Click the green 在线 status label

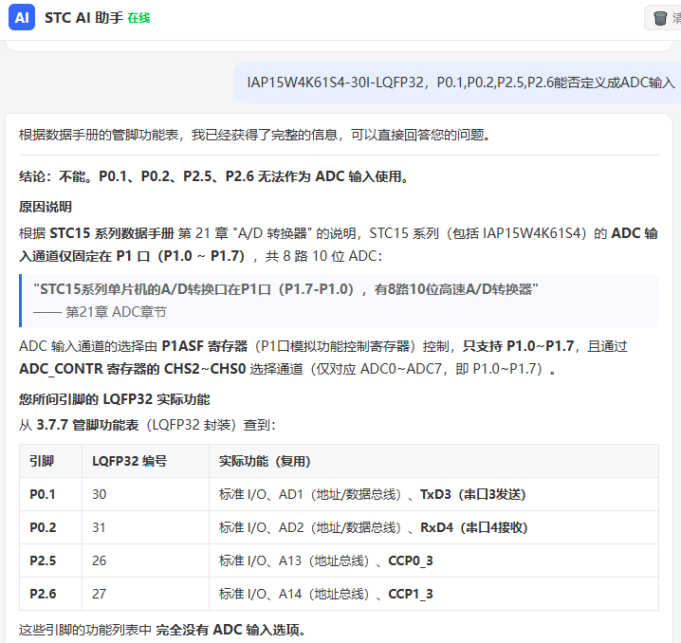138,18
